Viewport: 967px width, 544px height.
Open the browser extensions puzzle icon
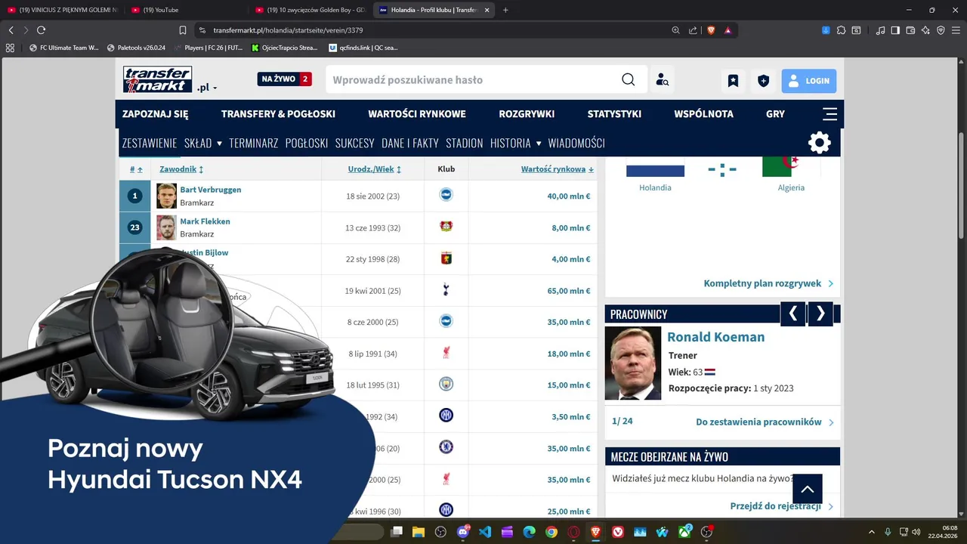[841, 30]
